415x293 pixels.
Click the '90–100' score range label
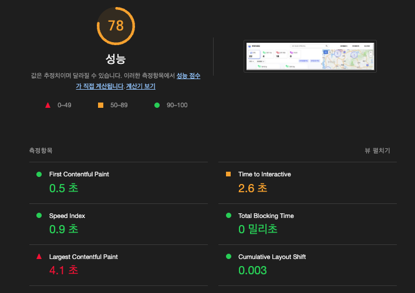(177, 105)
